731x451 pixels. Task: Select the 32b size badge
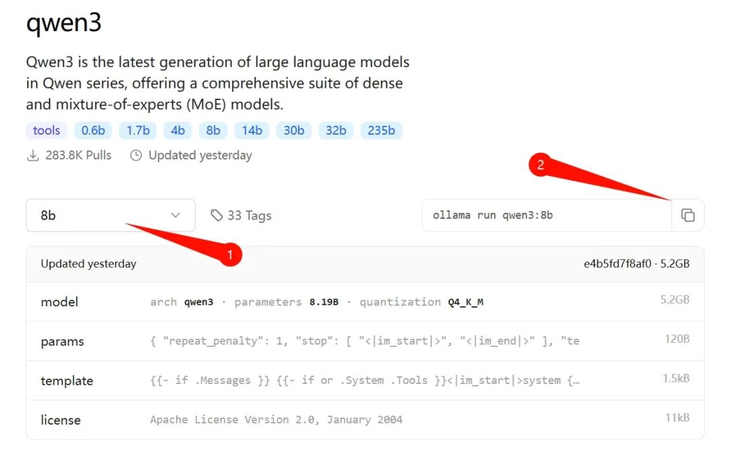click(336, 130)
